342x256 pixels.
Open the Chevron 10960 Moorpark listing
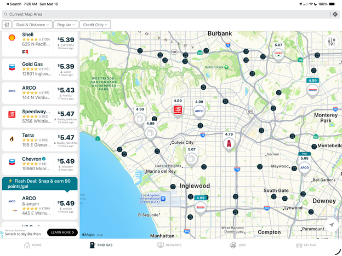(39, 164)
